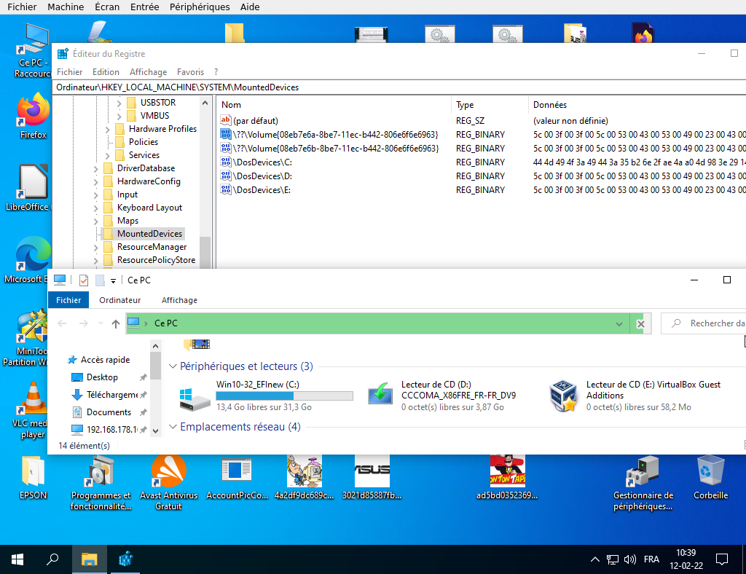Viewport: 746px width, 574px height.
Task: Open the 4a2df9dc689c... image file
Action: click(304, 477)
